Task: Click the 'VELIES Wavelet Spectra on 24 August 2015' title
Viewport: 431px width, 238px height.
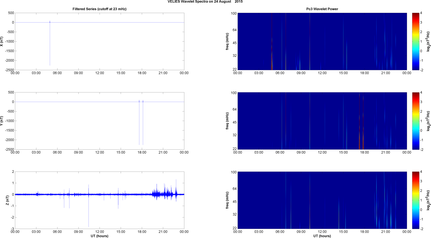Action: (205, 2)
